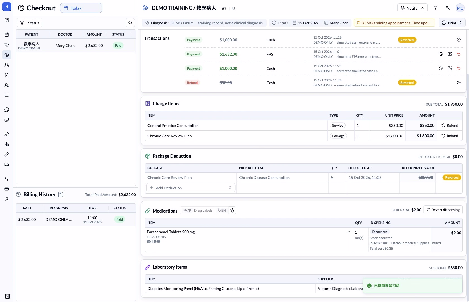
Task: Click the STATUS column header in patient list
Action: coord(118,34)
